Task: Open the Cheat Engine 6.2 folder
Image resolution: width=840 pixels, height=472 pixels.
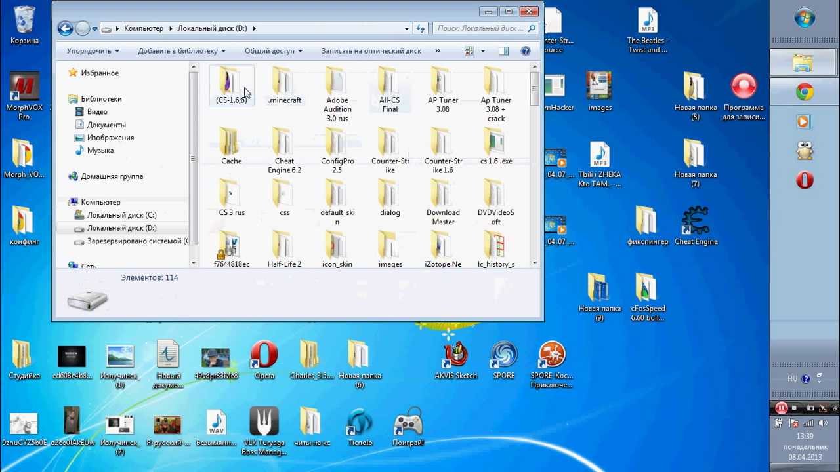Action: click(284, 151)
